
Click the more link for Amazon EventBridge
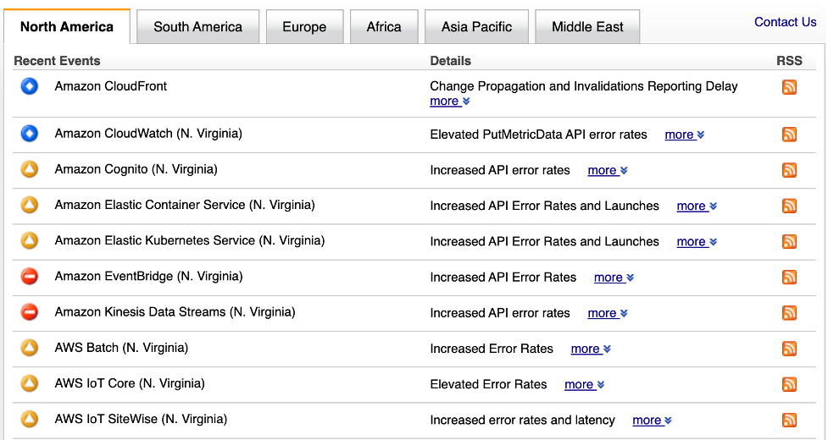pyautogui.click(x=614, y=278)
